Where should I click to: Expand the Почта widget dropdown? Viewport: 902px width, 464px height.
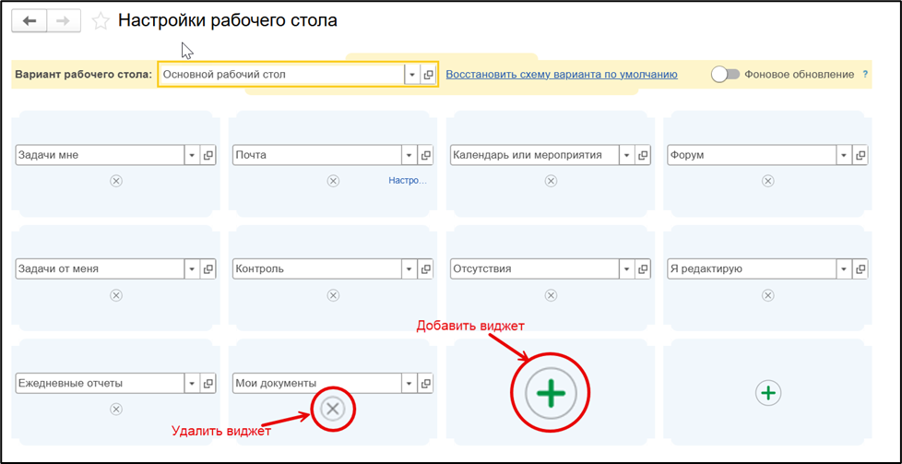pyautogui.click(x=409, y=155)
